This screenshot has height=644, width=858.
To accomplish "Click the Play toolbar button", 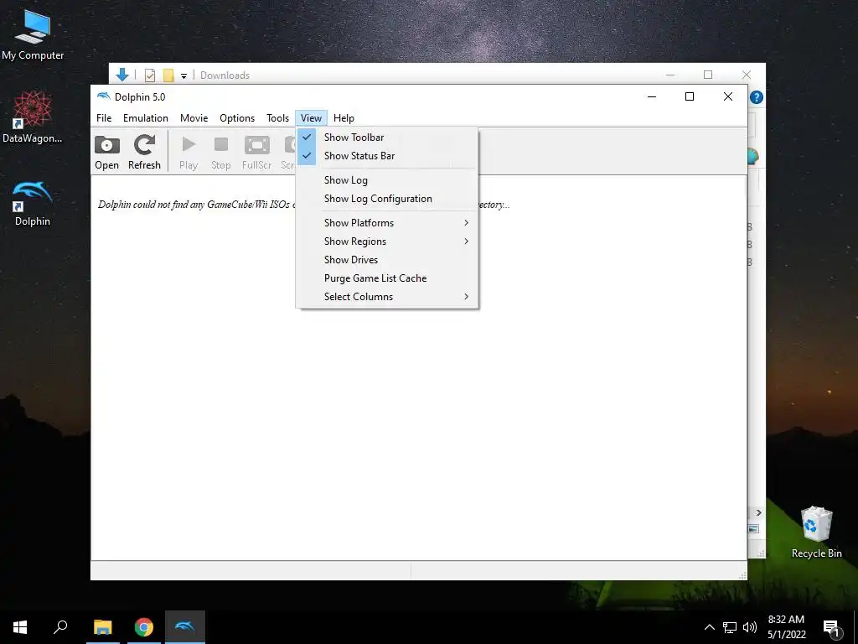I will pyautogui.click(x=189, y=153).
